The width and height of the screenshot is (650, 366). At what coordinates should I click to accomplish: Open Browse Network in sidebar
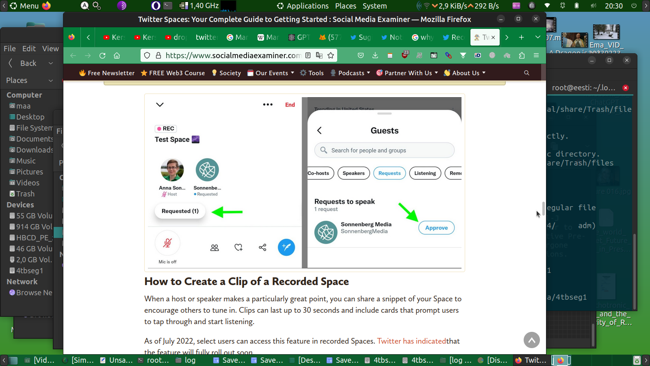pyautogui.click(x=31, y=293)
